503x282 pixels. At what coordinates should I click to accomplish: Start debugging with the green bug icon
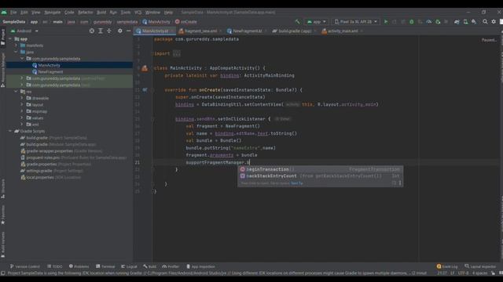click(x=412, y=22)
